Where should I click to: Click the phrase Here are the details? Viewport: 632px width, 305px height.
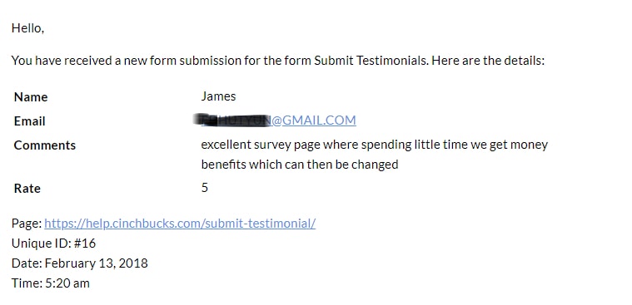tap(490, 61)
